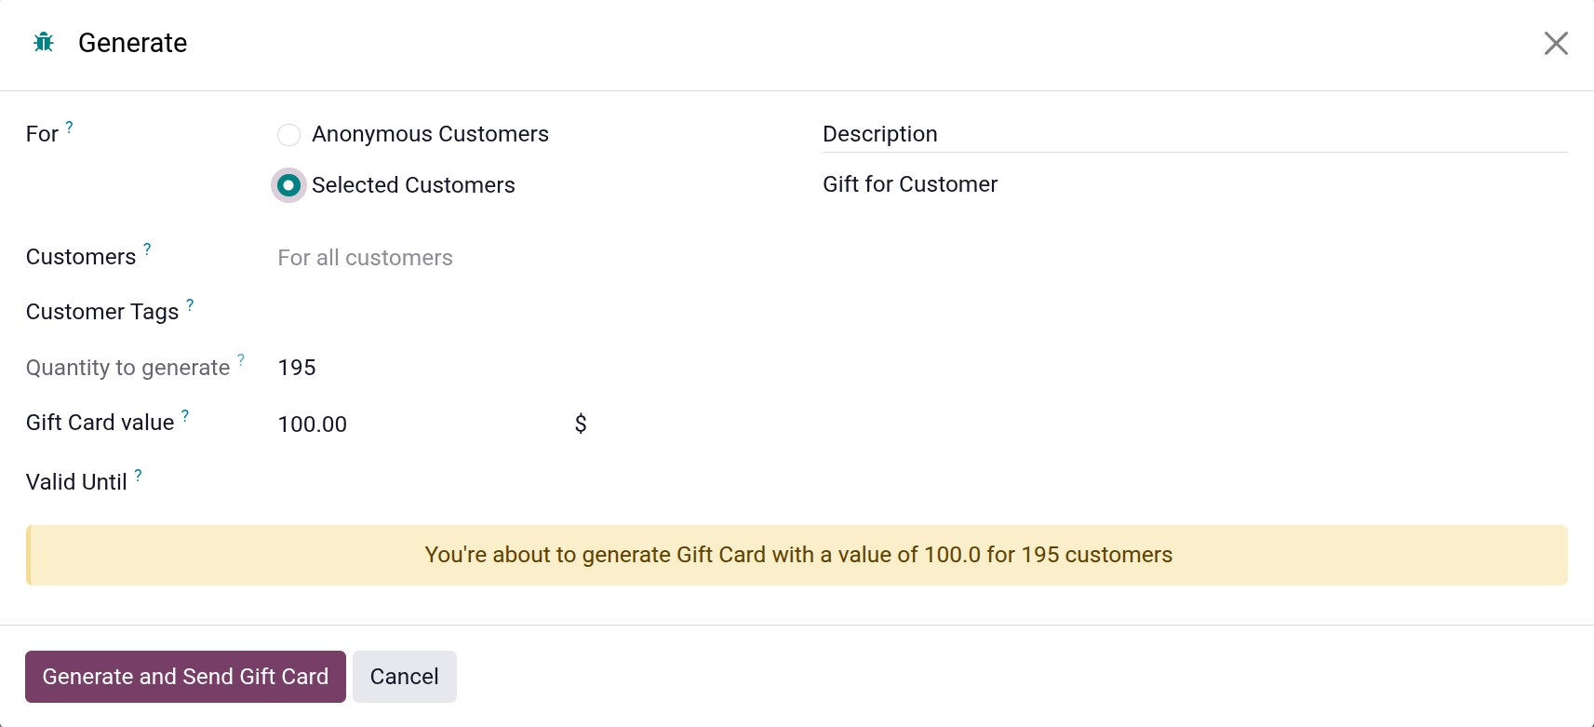Viewport: 1594px width, 727px height.
Task: Show help tooltip next to Customers label
Action: 147,249
